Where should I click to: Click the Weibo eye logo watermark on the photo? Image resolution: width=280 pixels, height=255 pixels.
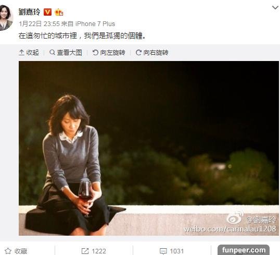click(235, 217)
